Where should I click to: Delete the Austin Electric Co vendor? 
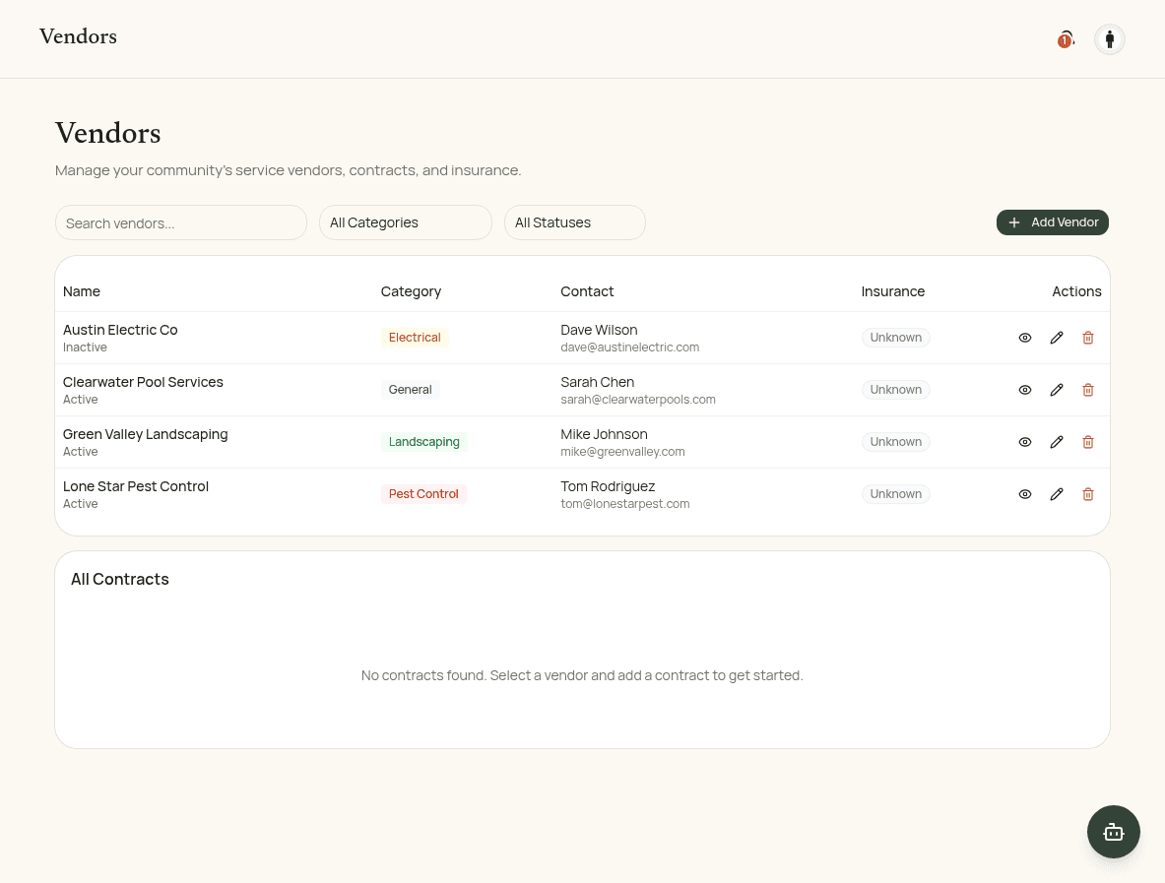(1088, 338)
